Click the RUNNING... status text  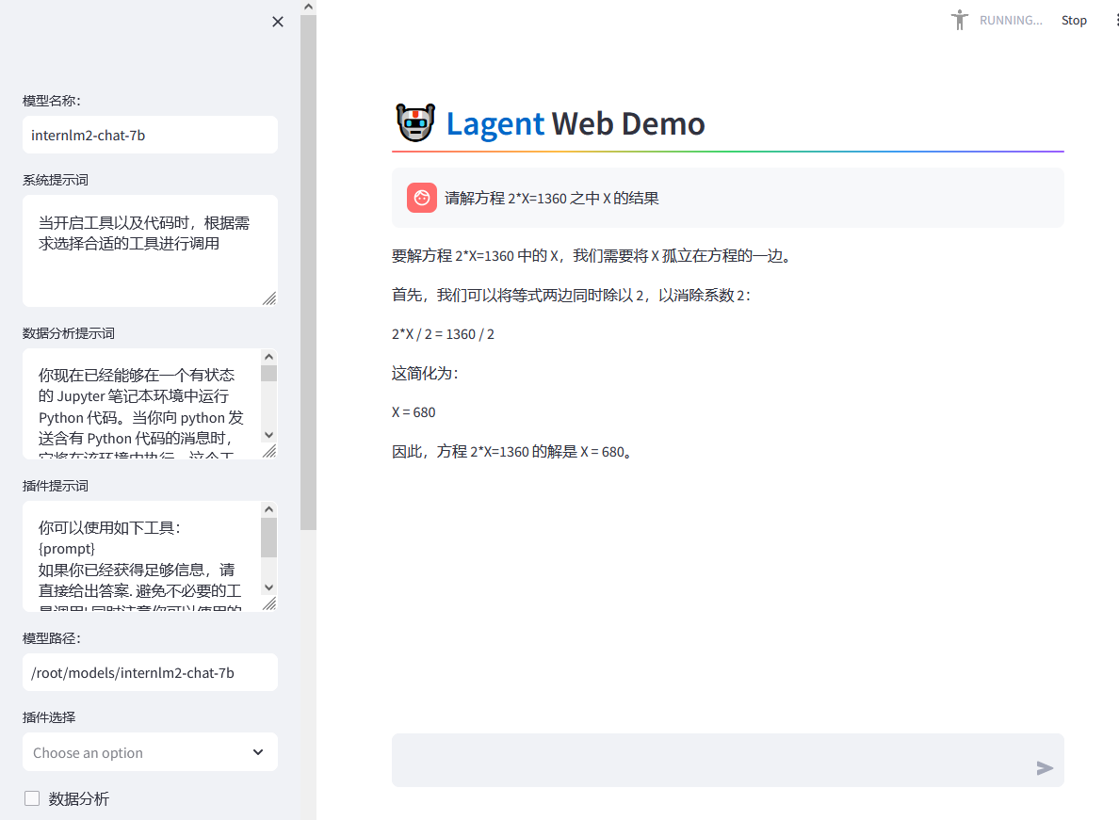pos(1011,21)
